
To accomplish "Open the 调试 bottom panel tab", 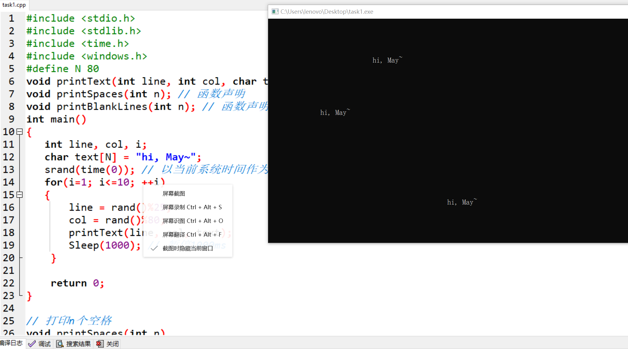I will coord(44,344).
